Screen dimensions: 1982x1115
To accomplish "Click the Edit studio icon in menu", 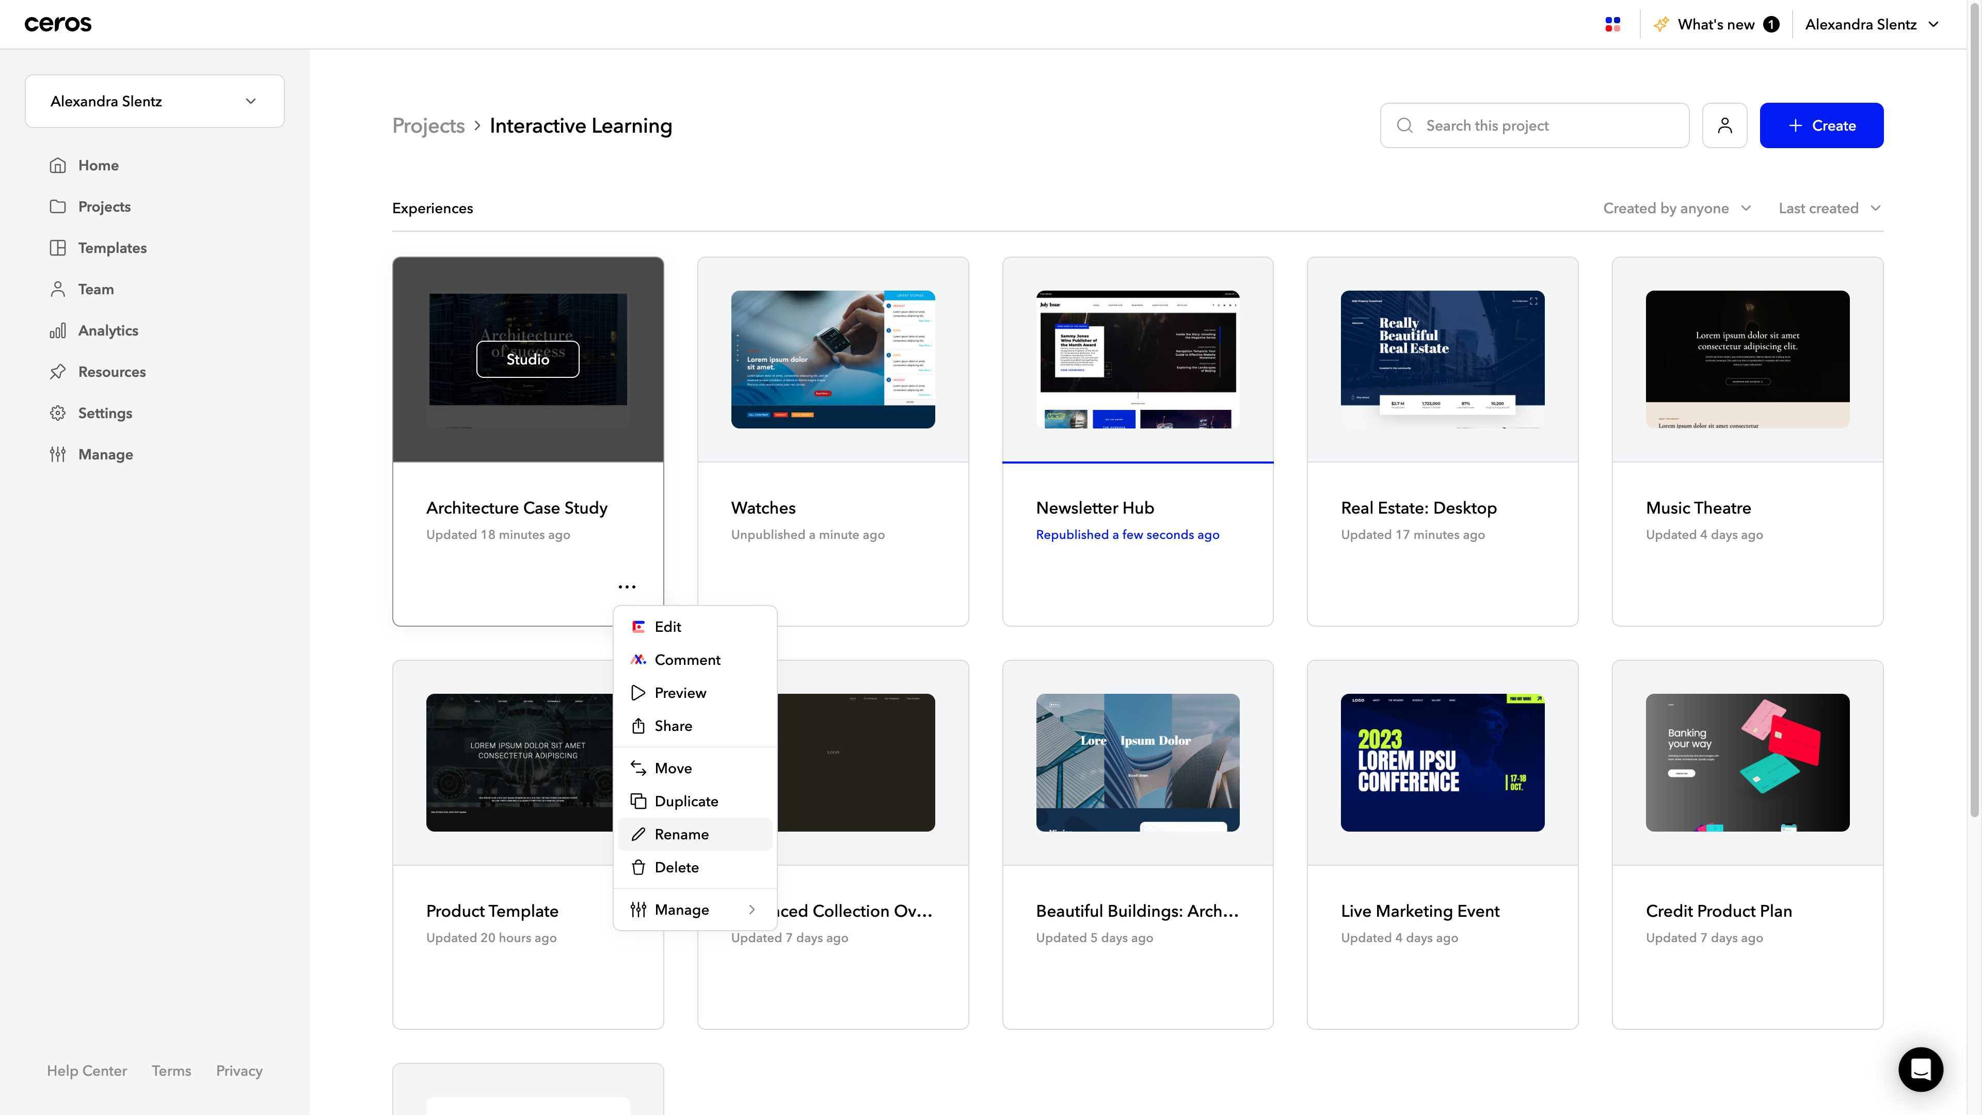I will (638, 626).
